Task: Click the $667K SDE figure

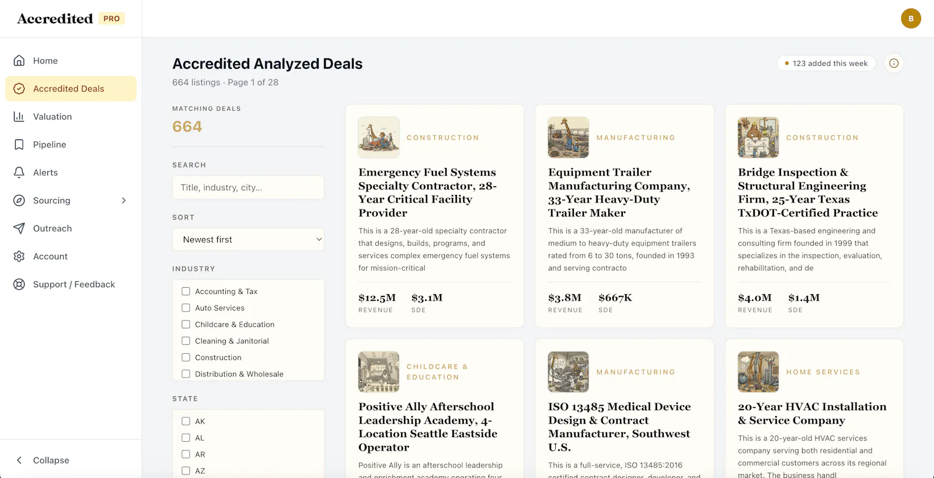Action: point(615,298)
